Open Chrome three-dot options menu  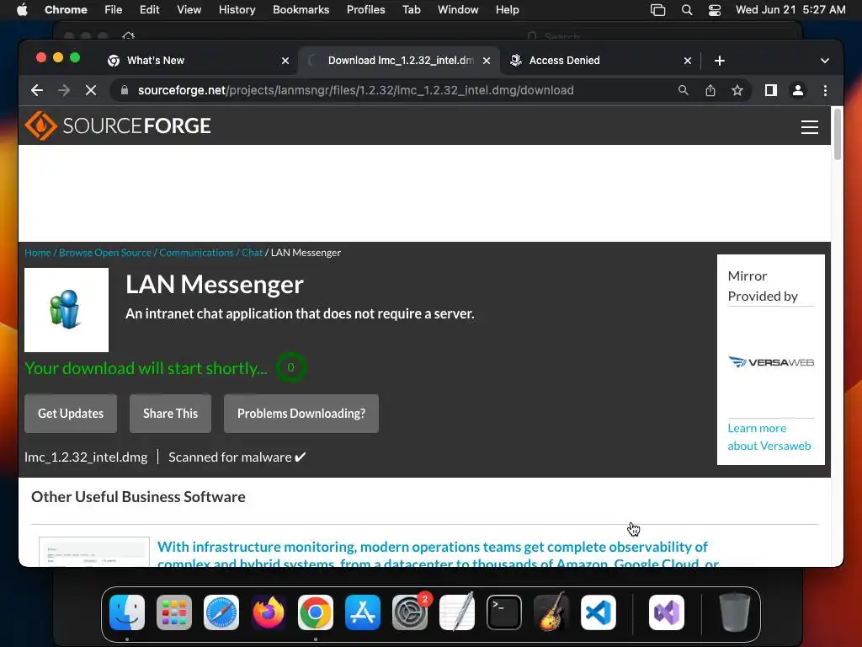(825, 90)
